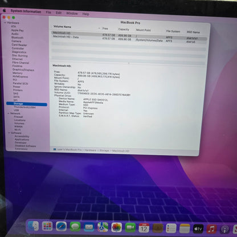237x237 pixels.
Task: Open Apple TV app in Dock
Action: [198, 229]
